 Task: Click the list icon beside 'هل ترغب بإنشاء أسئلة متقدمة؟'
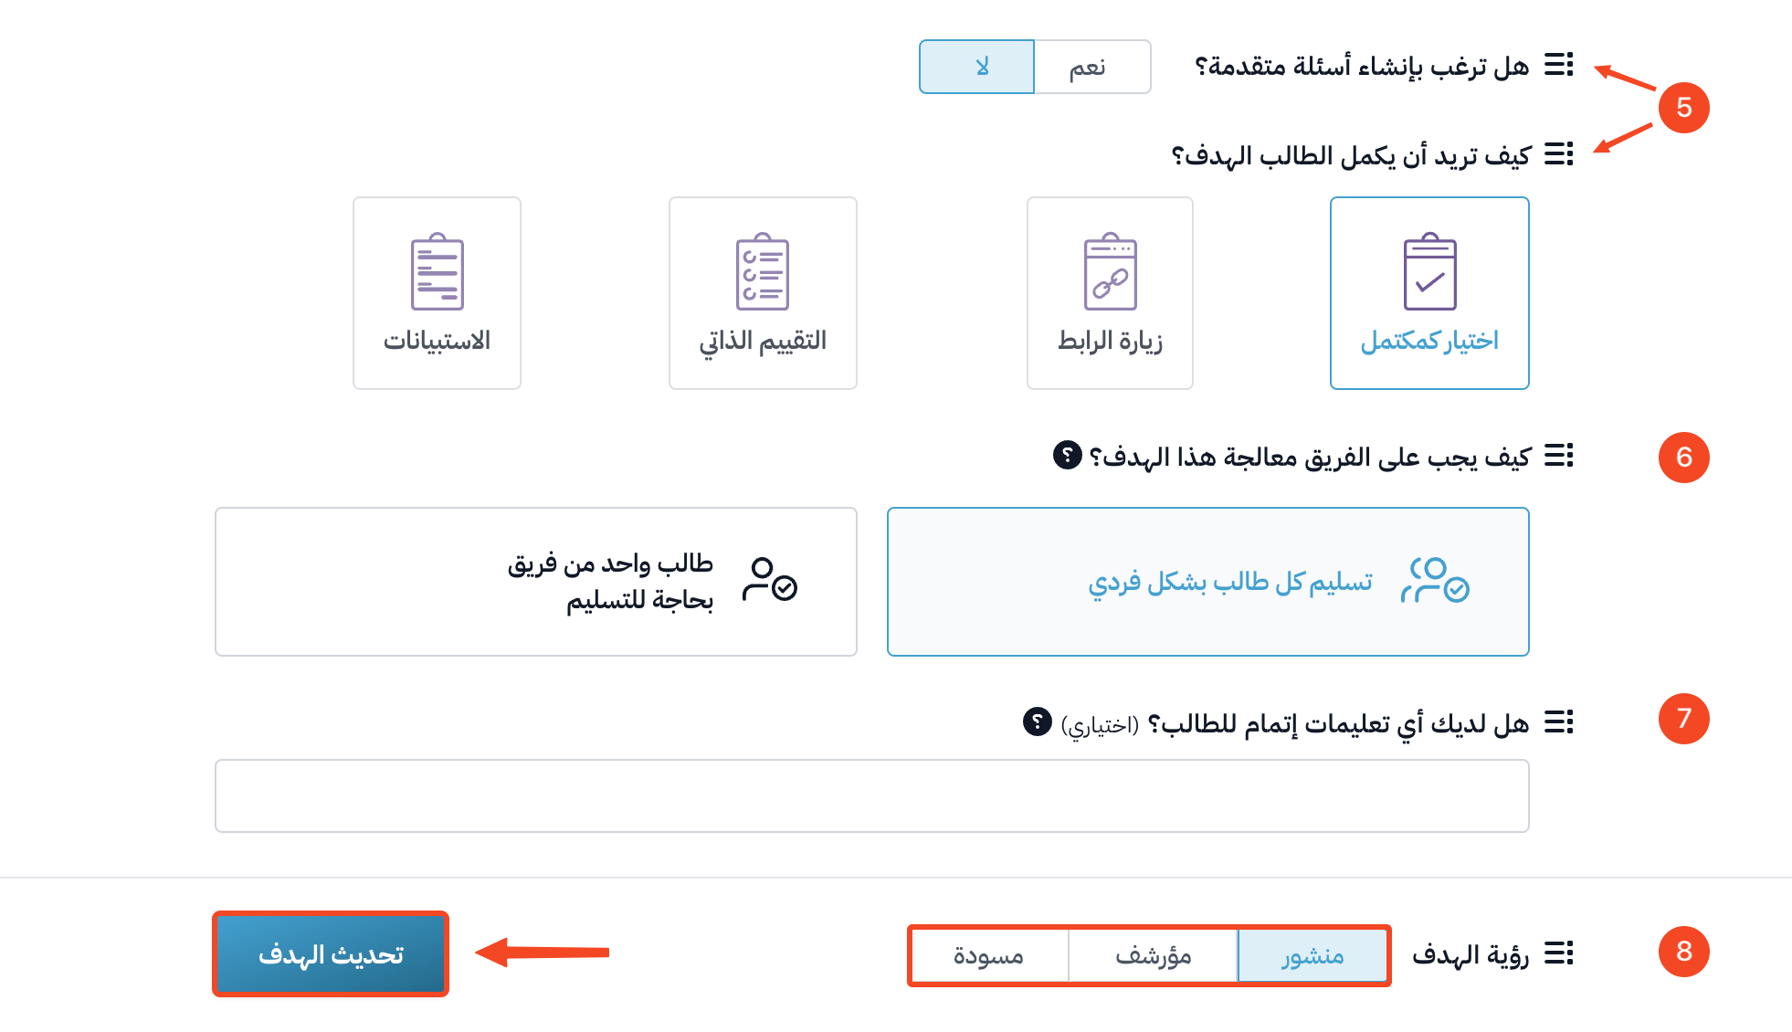point(1558,65)
